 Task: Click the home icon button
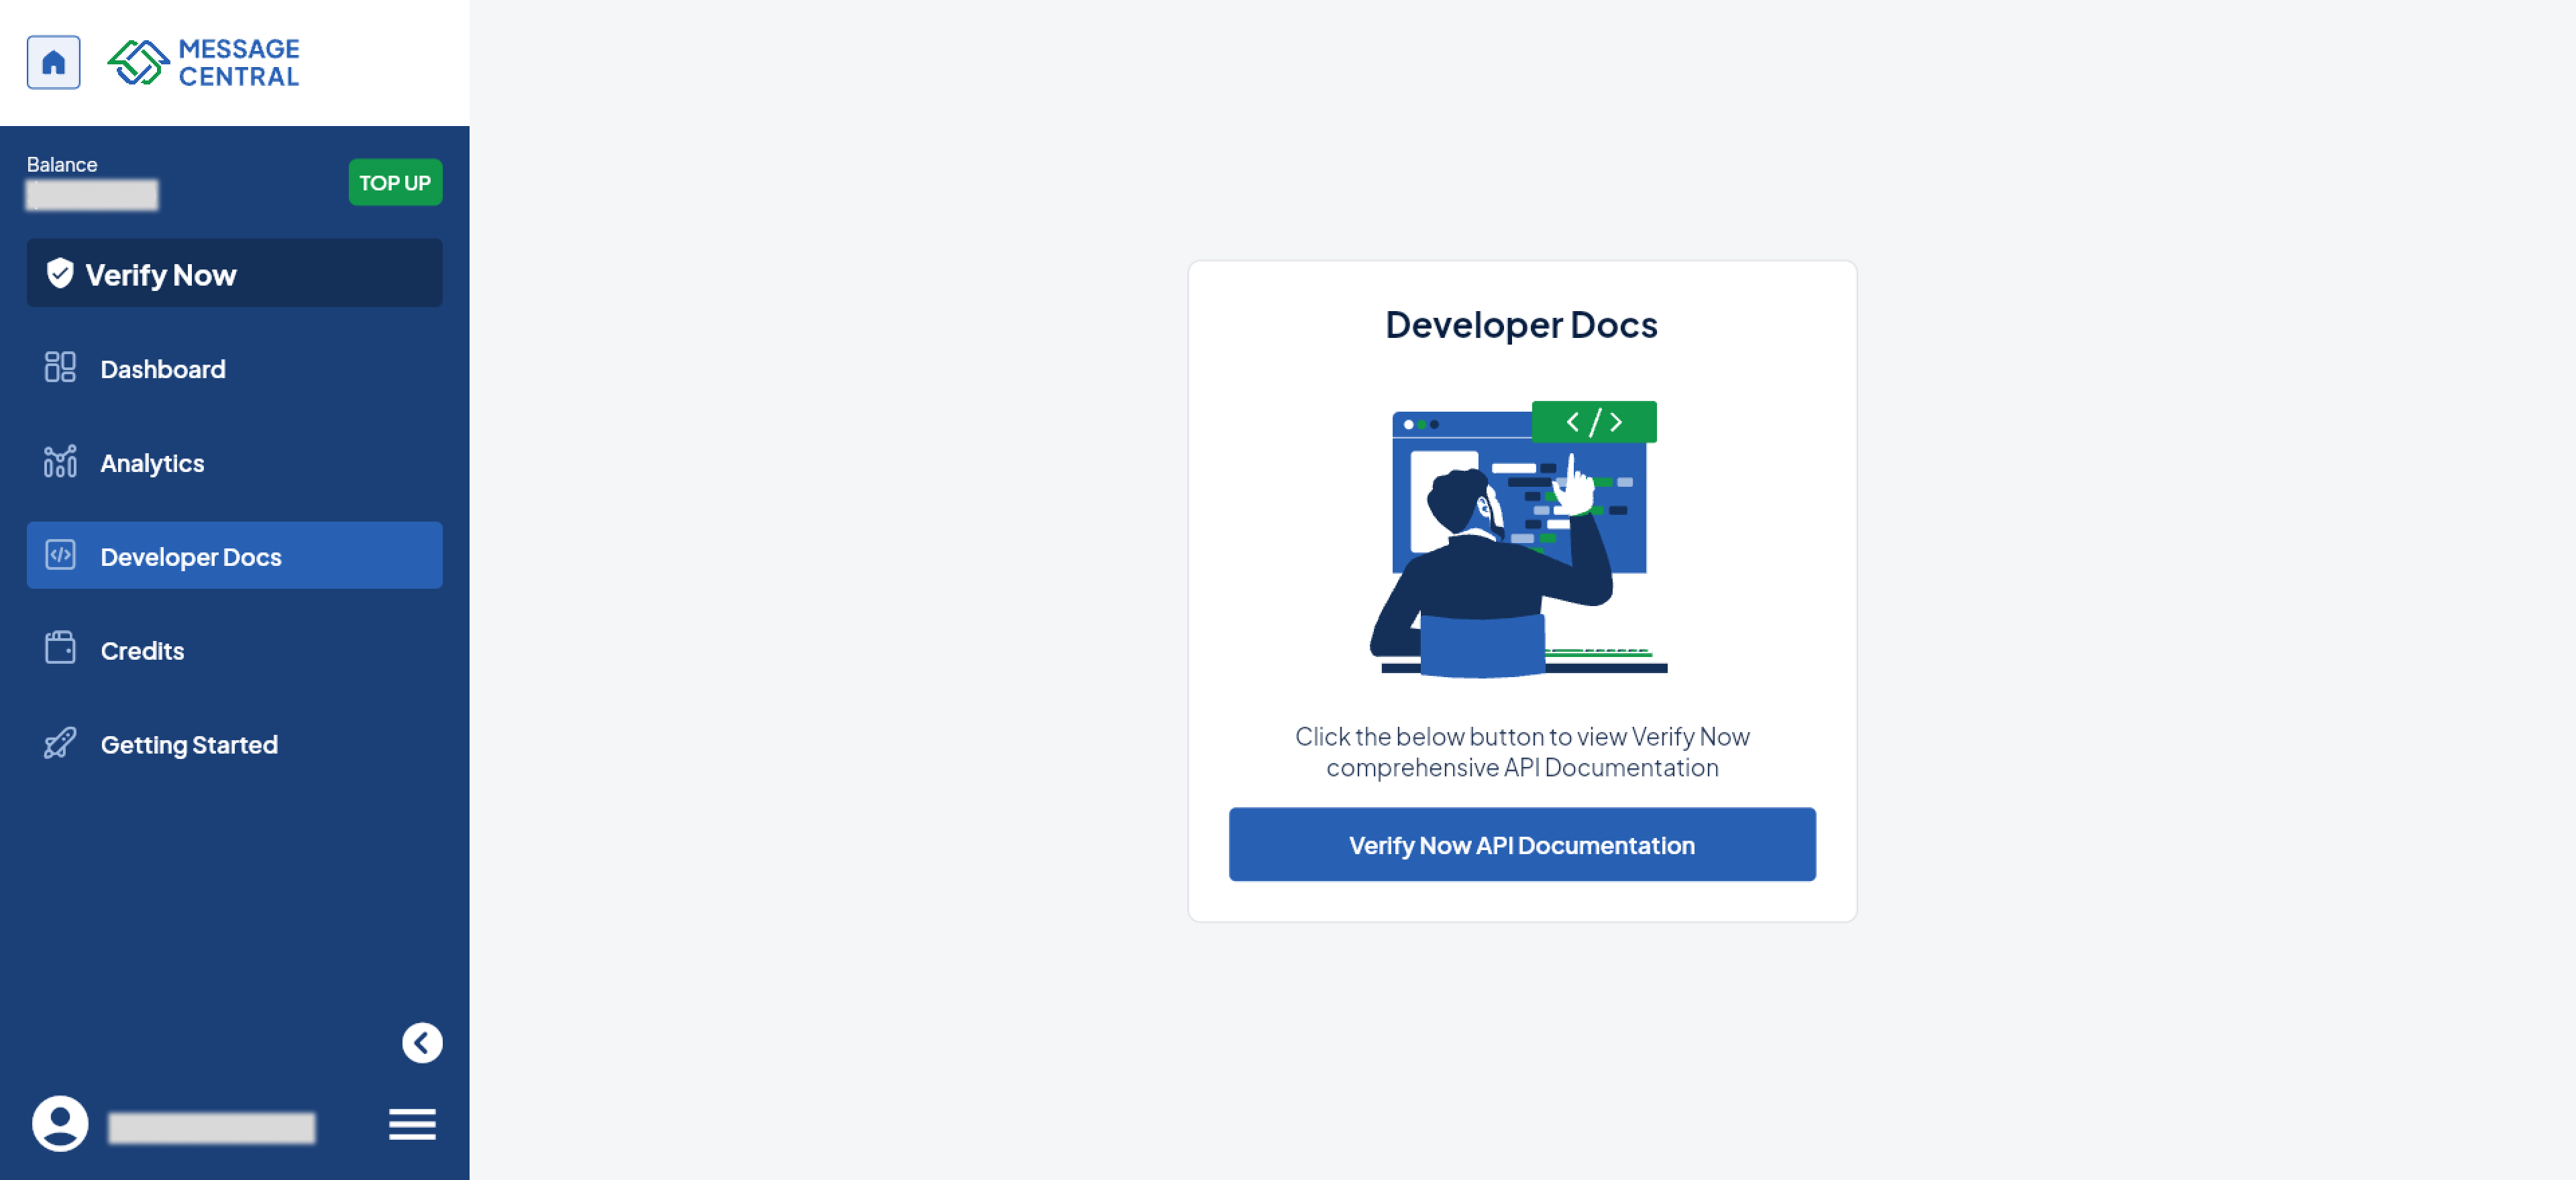click(53, 62)
